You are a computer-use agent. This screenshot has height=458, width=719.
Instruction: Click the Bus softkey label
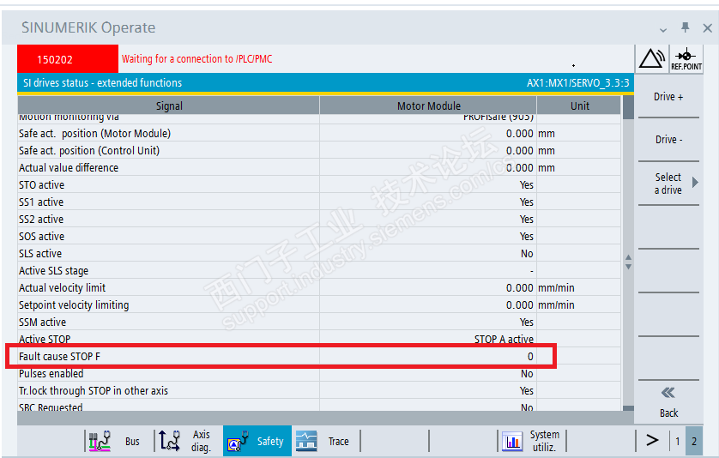click(x=132, y=442)
